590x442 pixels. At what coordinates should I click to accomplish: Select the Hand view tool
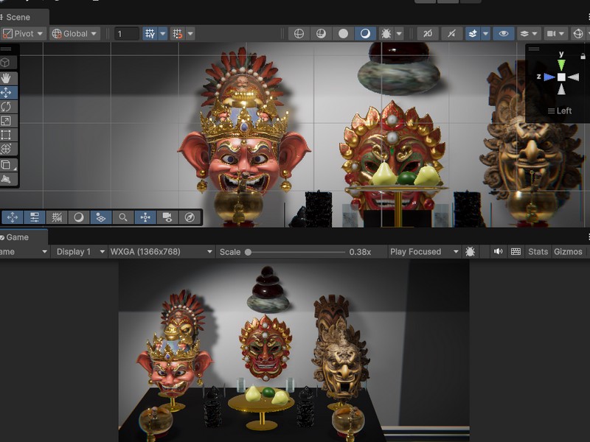pos(7,77)
